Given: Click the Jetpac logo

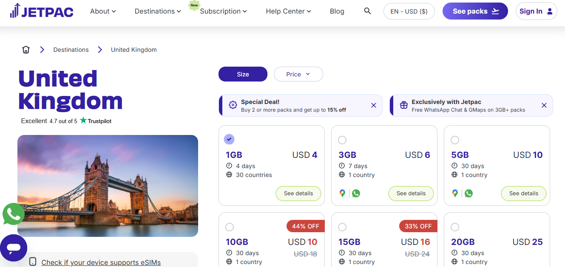Looking at the screenshot, I should pyautogui.click(x=42, y=11).
